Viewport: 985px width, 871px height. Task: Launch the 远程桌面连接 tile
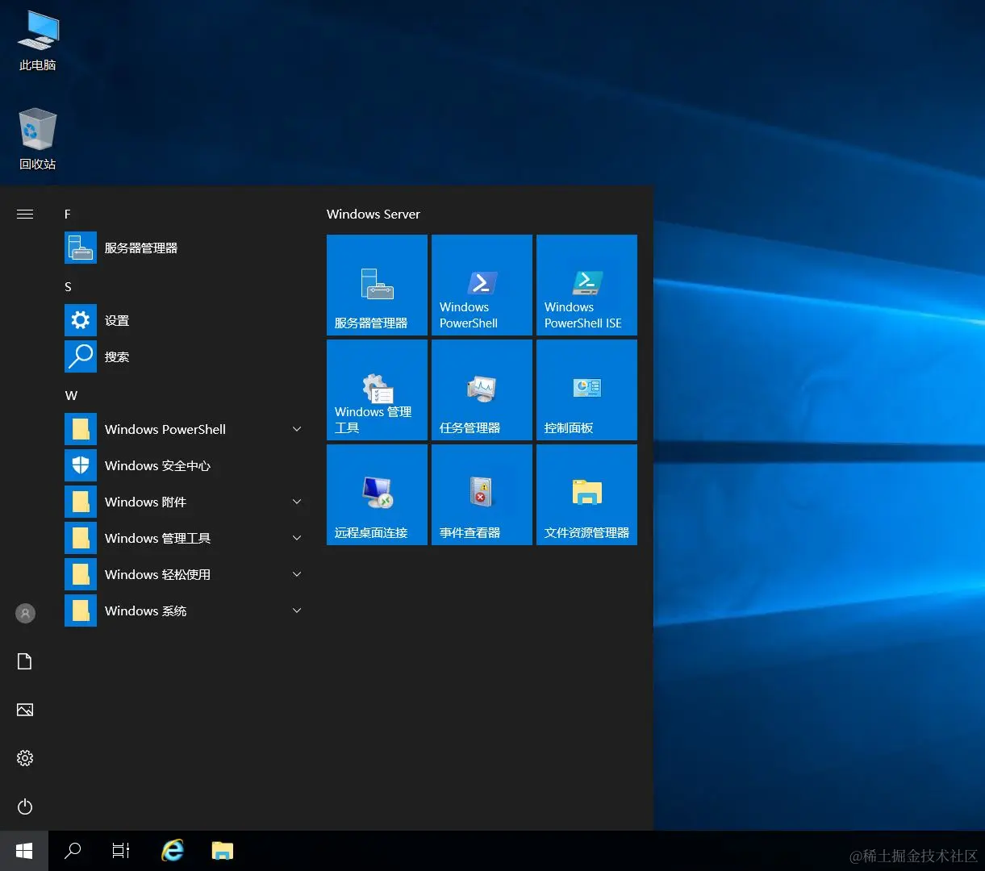pos(377,494)
